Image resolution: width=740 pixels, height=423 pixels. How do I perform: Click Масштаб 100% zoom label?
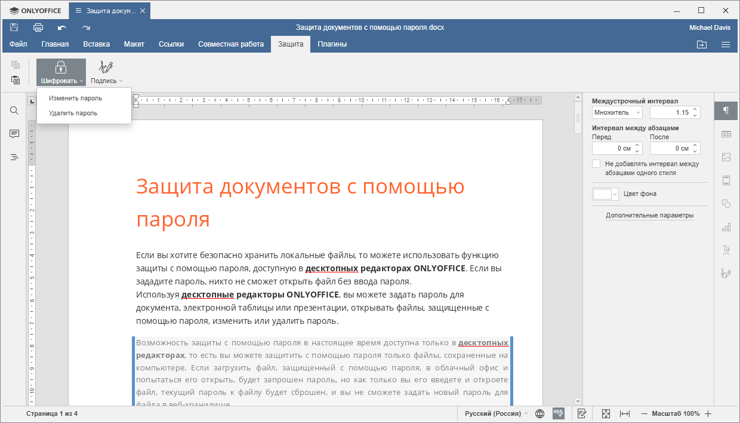click(x=676, y=413)
